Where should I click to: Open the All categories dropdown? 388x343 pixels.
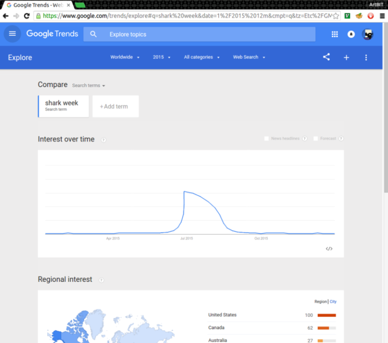pyautogui.click(x=202, y=58)
